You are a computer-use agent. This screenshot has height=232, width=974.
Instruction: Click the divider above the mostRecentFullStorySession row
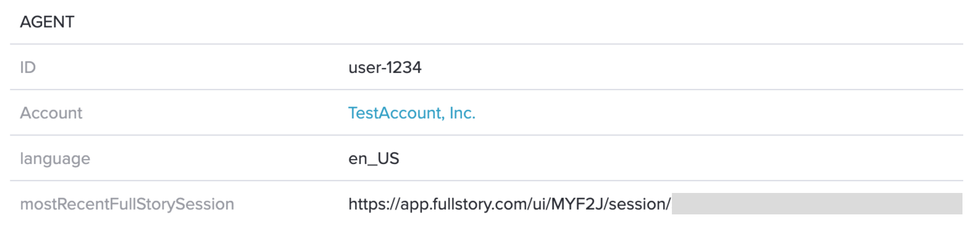(486, 181)
